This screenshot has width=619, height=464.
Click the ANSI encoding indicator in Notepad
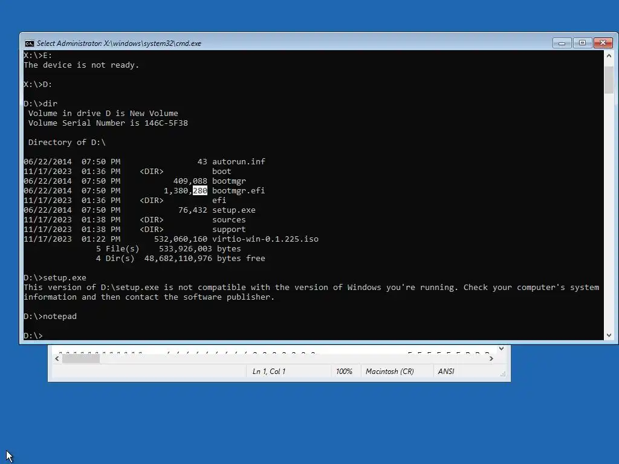click(x=446, y=372)
